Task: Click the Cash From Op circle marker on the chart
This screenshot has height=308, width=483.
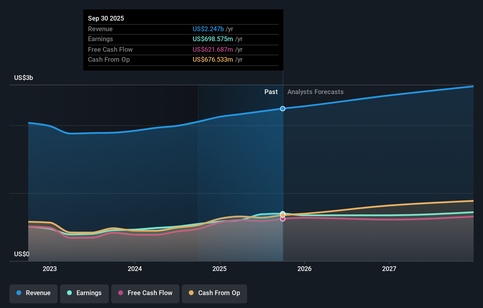Action: pyautogui.click(x=282, y=215)
